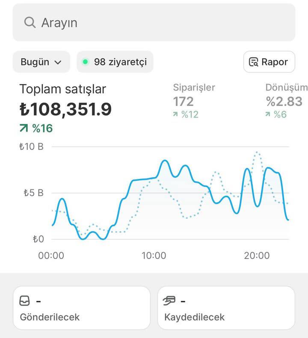308x338 pixels.
Task: Click the payment hand icon in Kaydedilecek card
Action: (169, 301)
